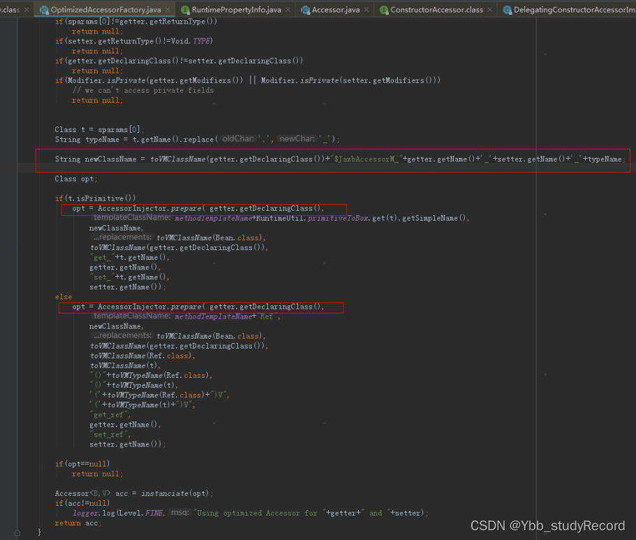The height and width of the screenshot is (540, 636).
Task: Open the ConstructorAccessor.class tab
Action: [436, 9]
